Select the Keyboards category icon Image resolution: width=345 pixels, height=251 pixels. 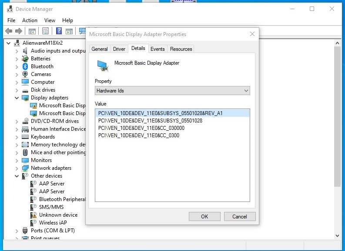click(25, 137)
